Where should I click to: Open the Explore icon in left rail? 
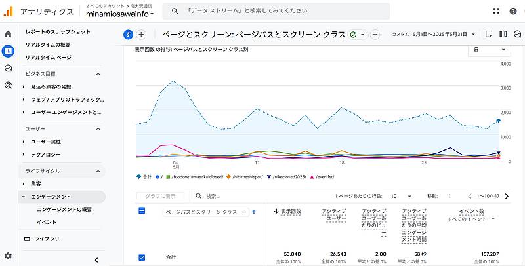point(8,67)
